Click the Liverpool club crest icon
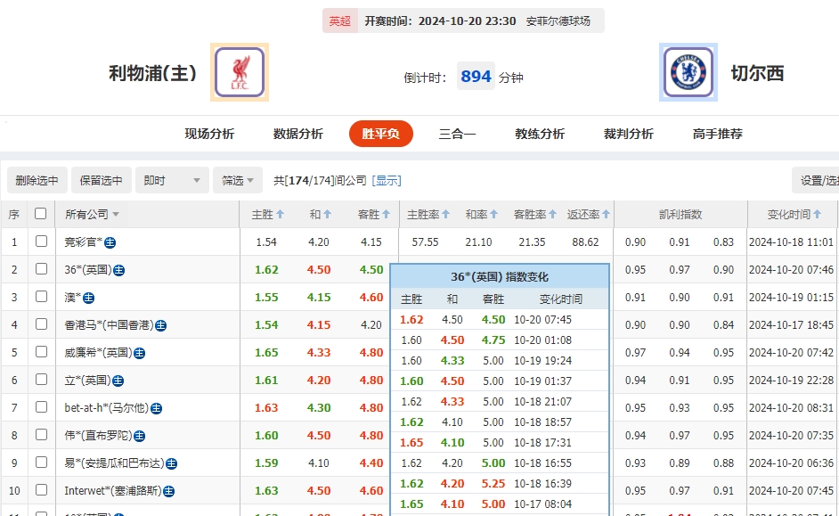 239,72
